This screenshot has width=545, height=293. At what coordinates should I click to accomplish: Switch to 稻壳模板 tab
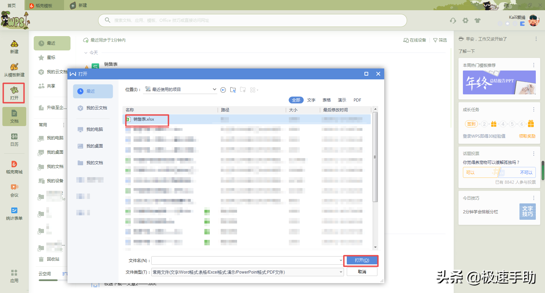click(x=44, y=5)
